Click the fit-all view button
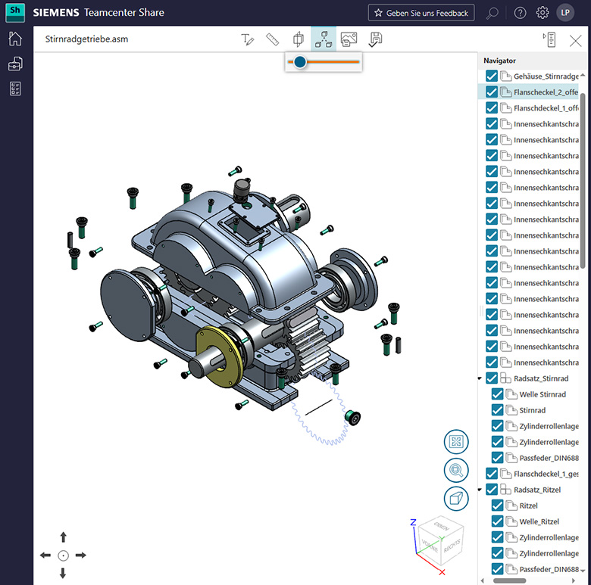Screen dimensions: 591x585 point(456,441)
